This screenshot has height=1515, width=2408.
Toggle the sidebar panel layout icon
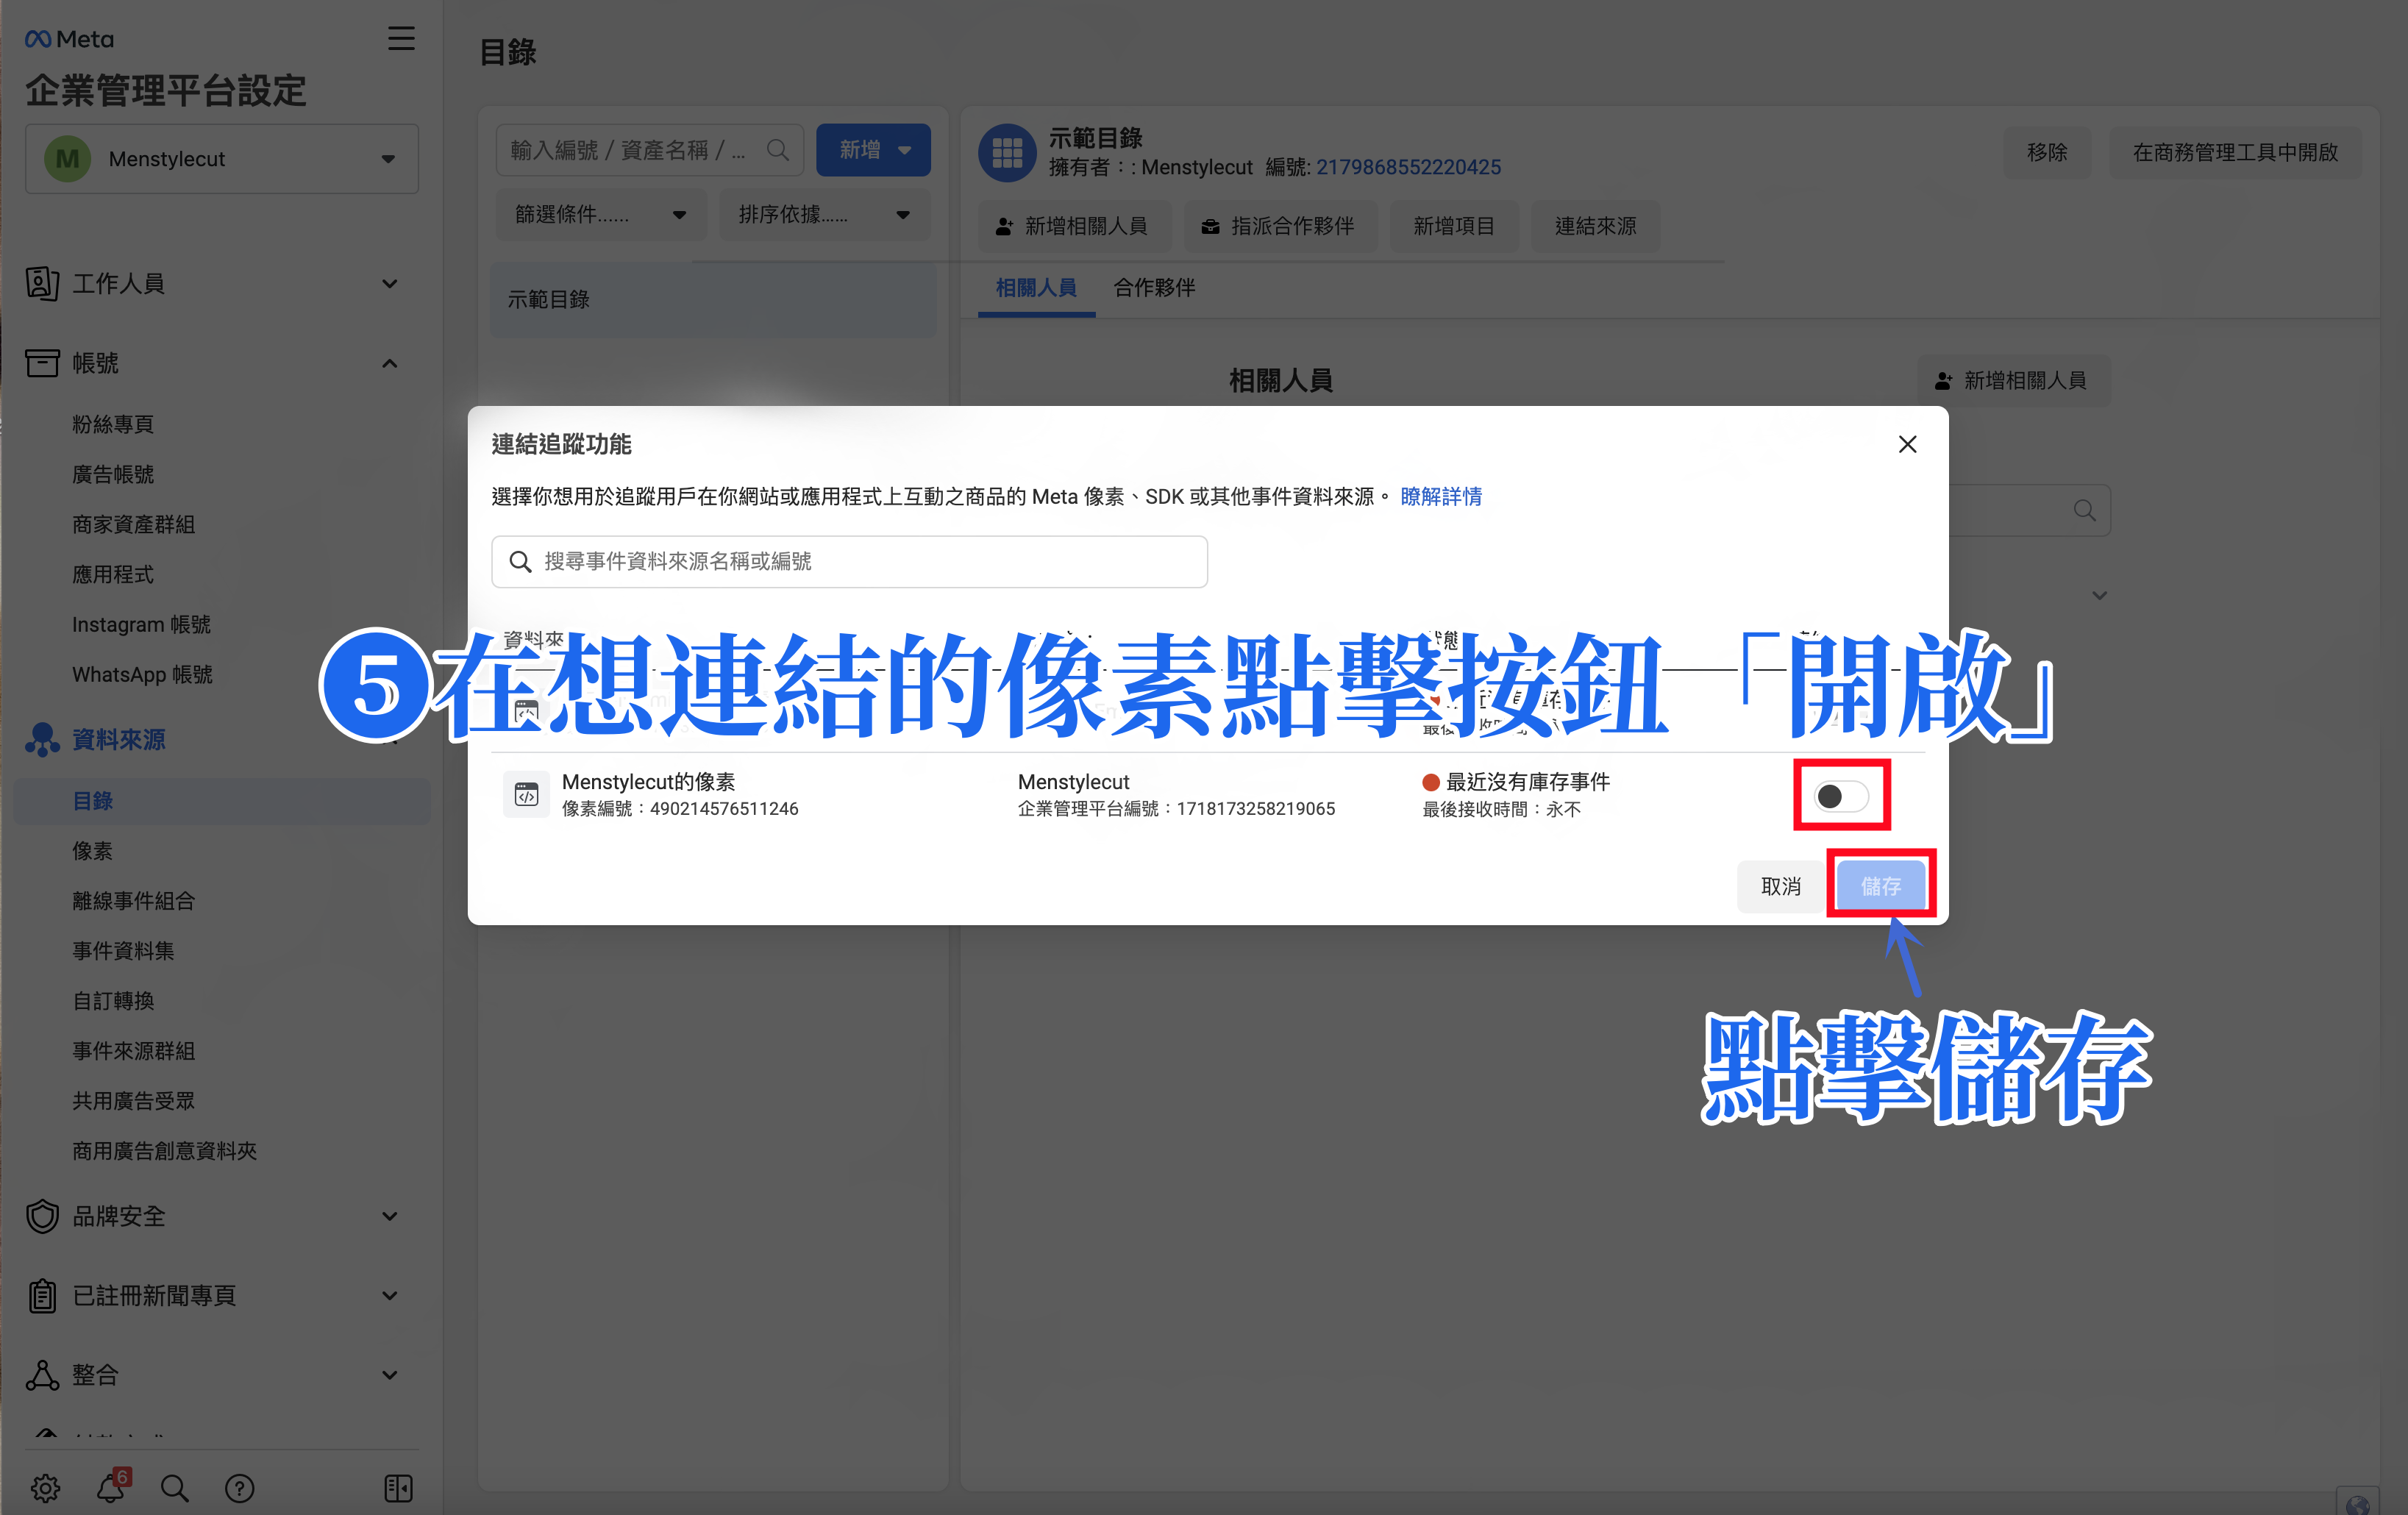pyautogui.click(x=398, y=1488)
